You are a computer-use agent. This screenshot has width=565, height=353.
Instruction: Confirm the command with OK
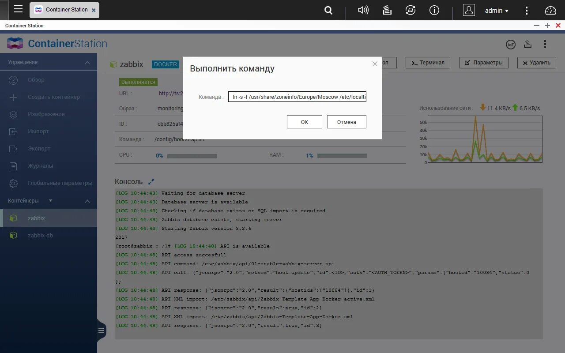pos(305,122)
